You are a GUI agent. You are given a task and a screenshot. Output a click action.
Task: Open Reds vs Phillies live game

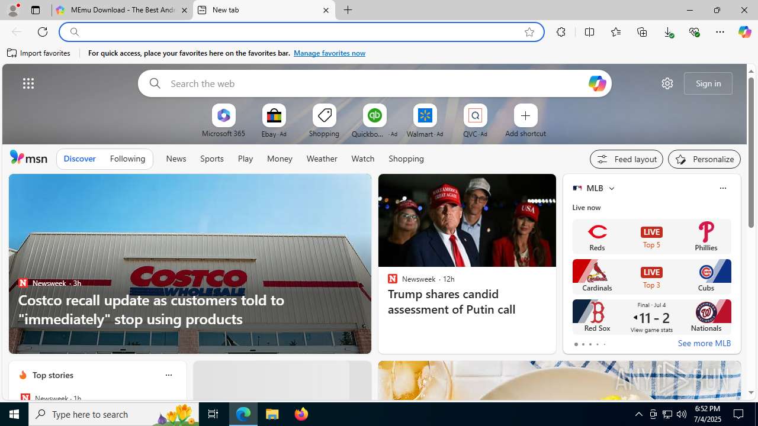[651, 237]
